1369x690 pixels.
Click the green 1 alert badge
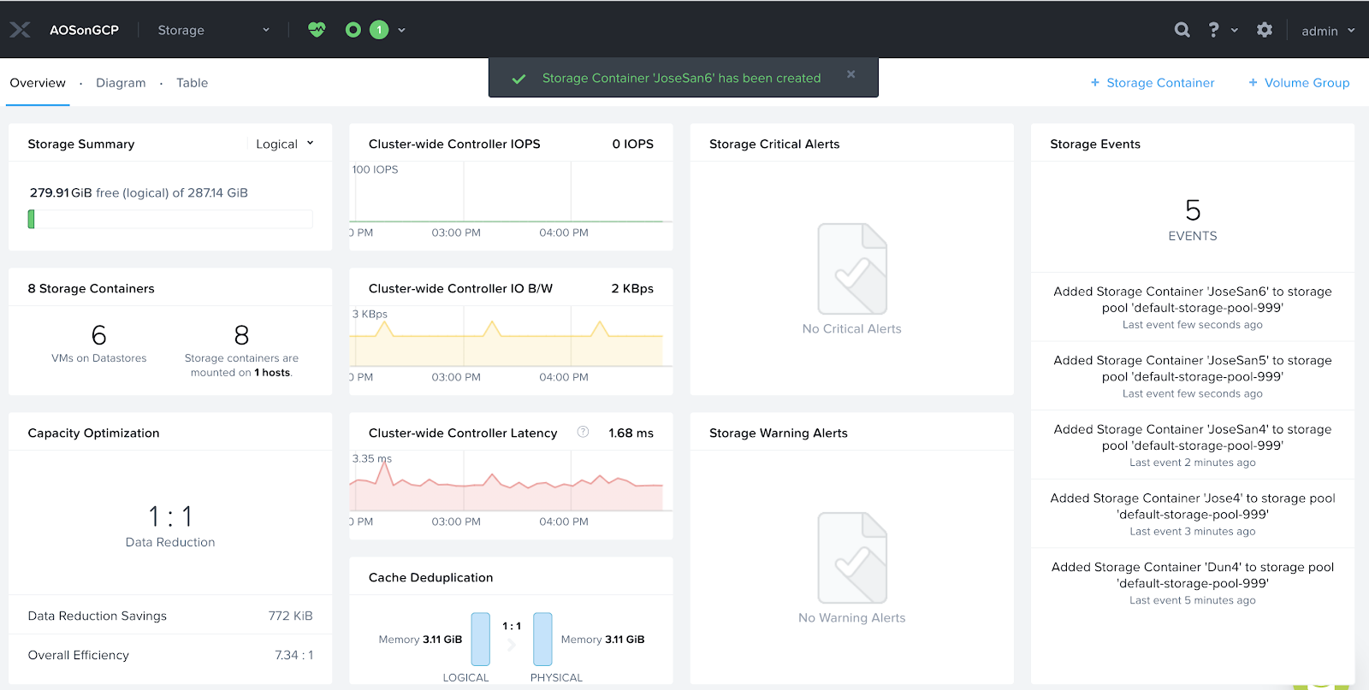(x=379, y=30)
